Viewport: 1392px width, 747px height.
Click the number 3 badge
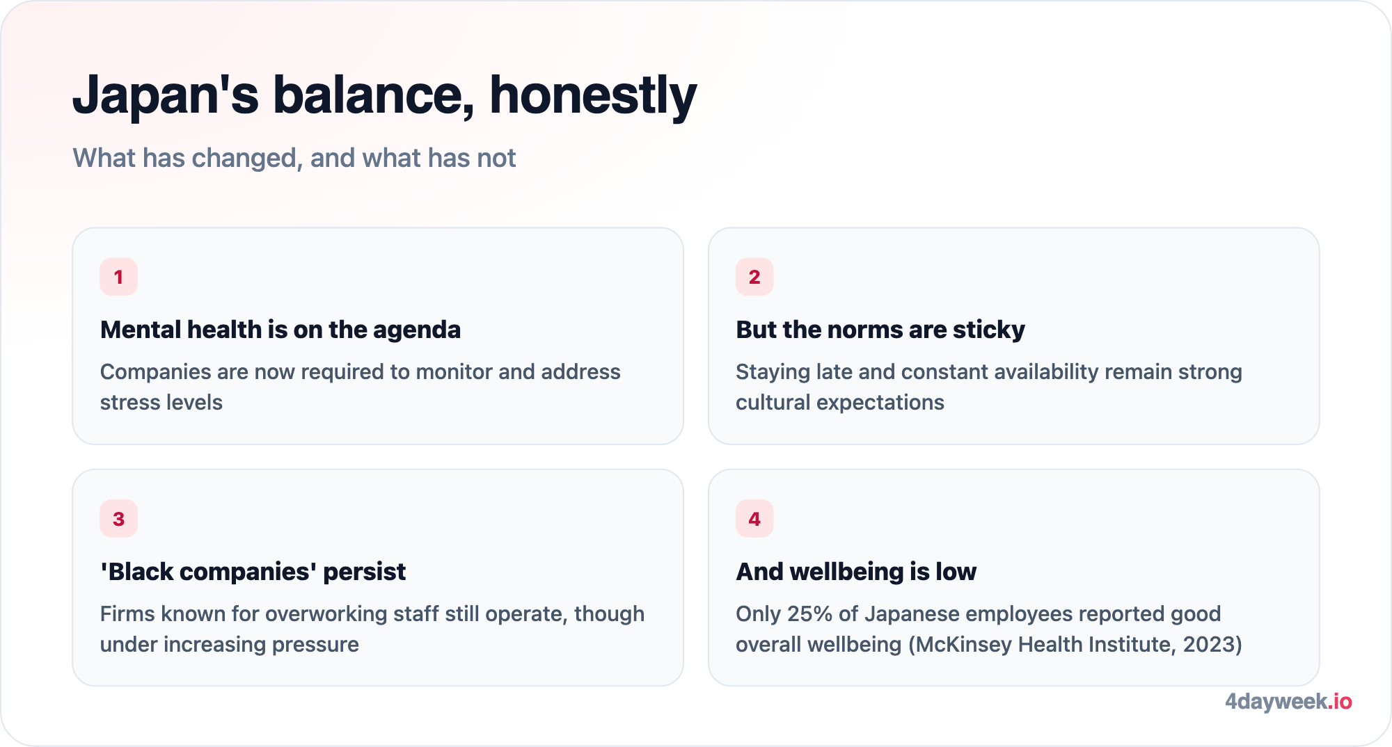point(118,519)
